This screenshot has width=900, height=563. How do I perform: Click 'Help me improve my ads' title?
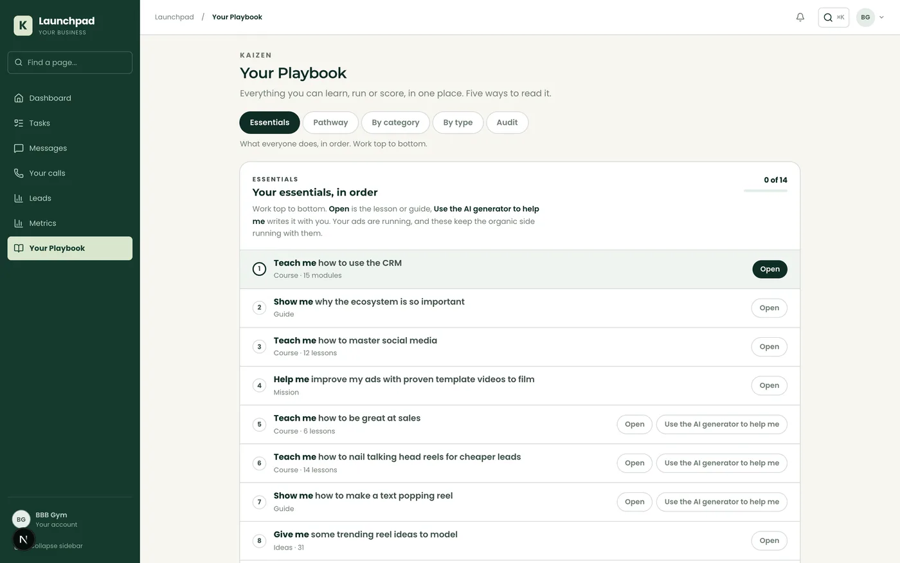pos(404,380)
